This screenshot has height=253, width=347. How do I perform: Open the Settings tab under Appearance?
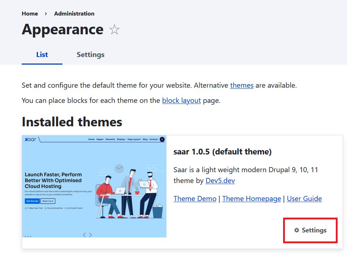(x=90, y=55)
